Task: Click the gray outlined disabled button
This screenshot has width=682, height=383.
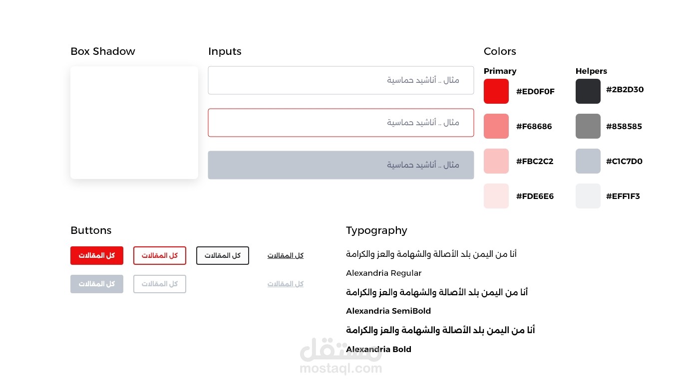Action: [160, 284]
